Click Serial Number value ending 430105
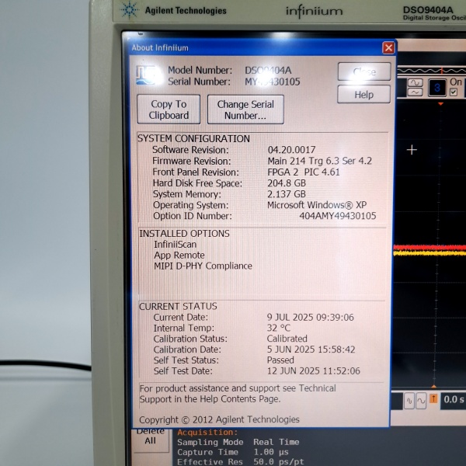466x466 pixels. pos(273,82)
